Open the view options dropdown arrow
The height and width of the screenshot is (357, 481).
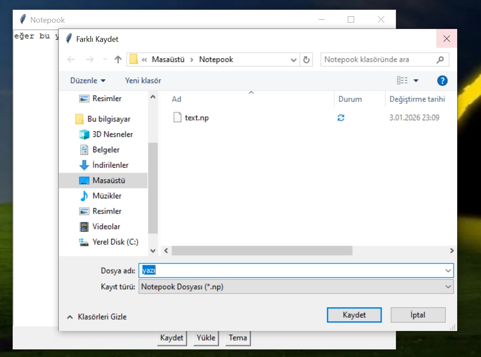tap(416, 81)
